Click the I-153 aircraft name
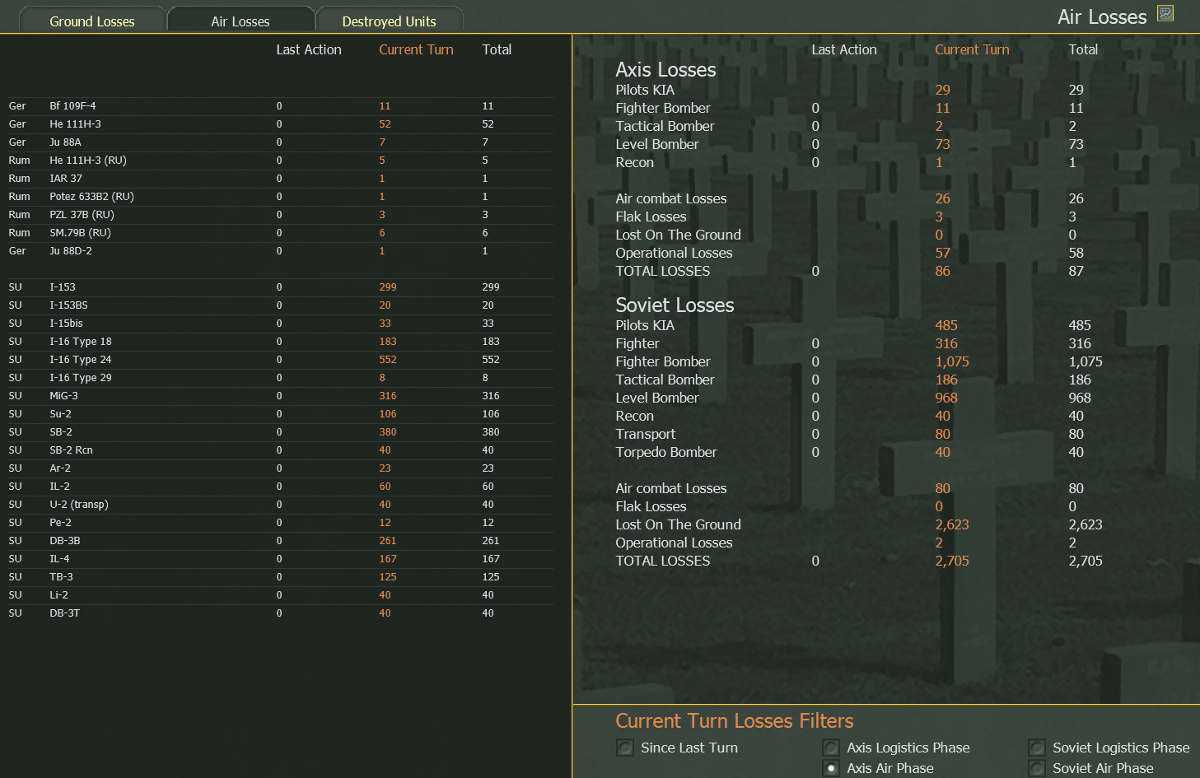Viewport: 1200px width, 778px height. coord(63,287)
